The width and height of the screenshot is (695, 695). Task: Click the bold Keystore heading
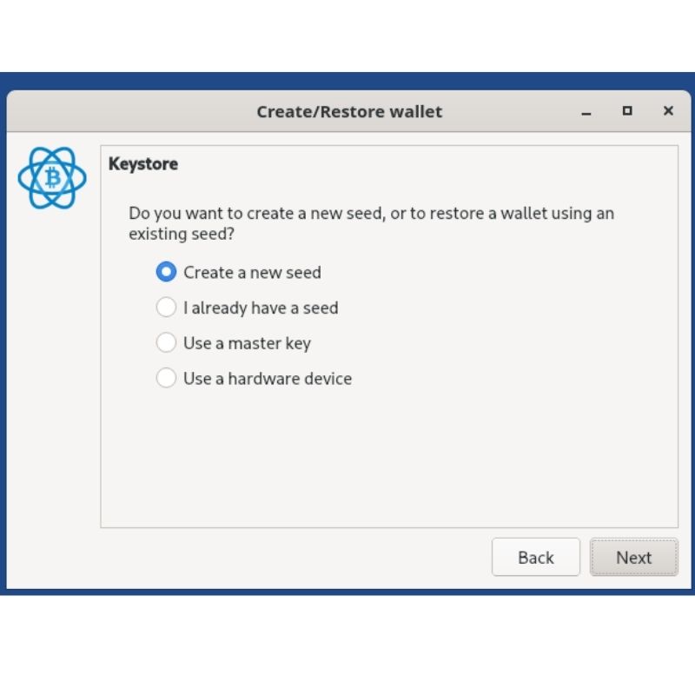pos(143,163)
